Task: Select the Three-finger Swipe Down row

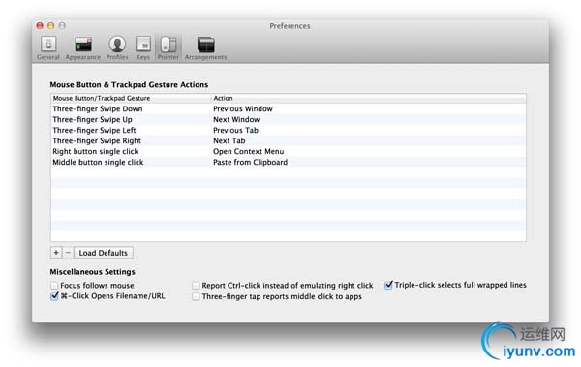Action: [x=289, y=108]
